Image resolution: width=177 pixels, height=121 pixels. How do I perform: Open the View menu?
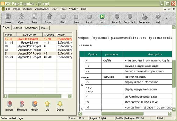(x=55, y=9)
